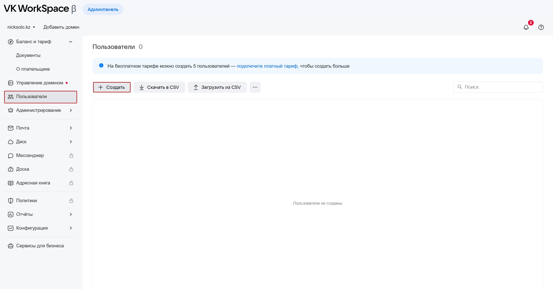Screen dimensions: 553x289
Task: Select Документы in the sidebar
Action: [x=28, y=55]
